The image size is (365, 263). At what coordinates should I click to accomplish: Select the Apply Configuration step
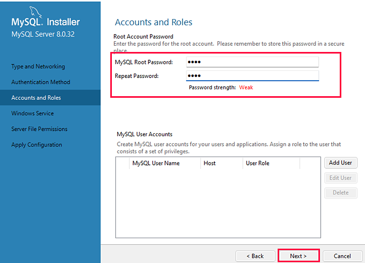(37, 145)
